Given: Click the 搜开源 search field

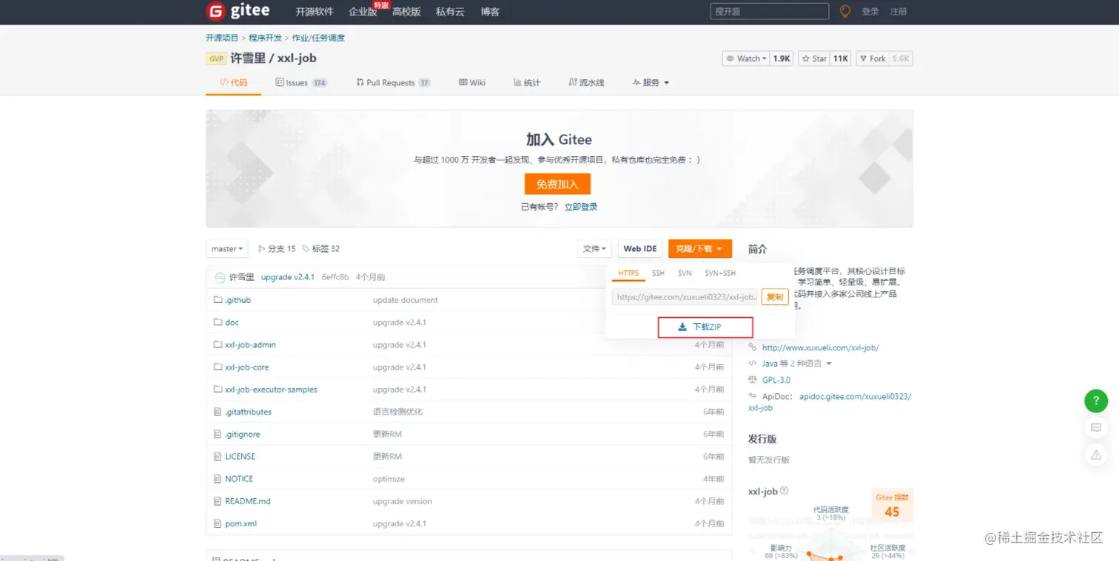Looking at the screenshot, I should 770,11.
